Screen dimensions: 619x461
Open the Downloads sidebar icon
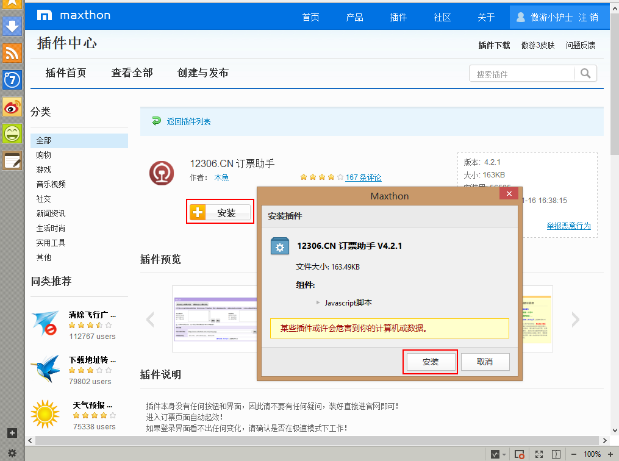[12, 26]
